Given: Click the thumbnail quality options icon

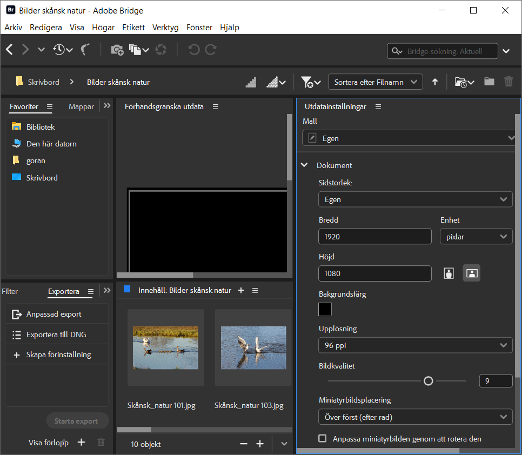Looking at the screenshot, I should click(x=276, y=82).
